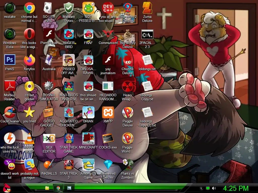Open the STAR TREK 3 icon
258x193 pixels.
pyautogui.click(x=69, y=164)
